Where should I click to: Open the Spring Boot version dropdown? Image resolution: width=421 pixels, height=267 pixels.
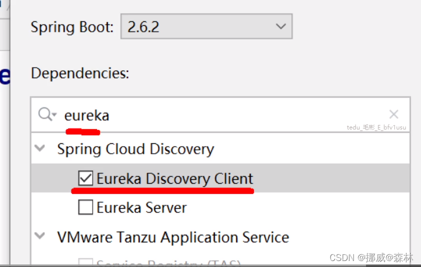(206, 26)
